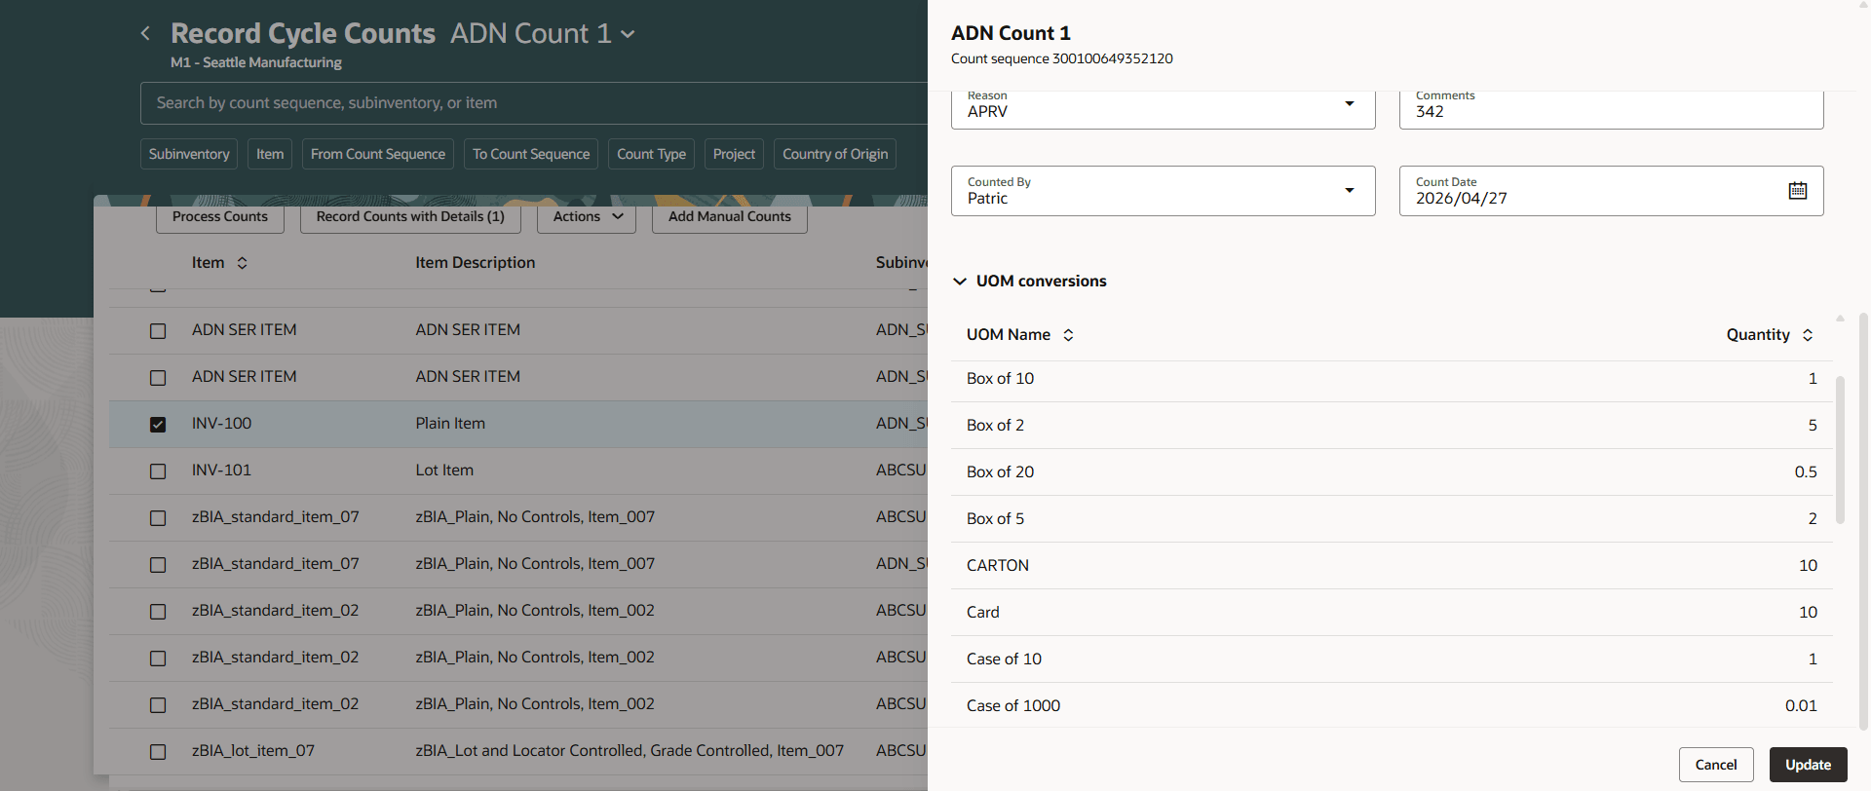Select the Project filter chip

tap(734, 154)
